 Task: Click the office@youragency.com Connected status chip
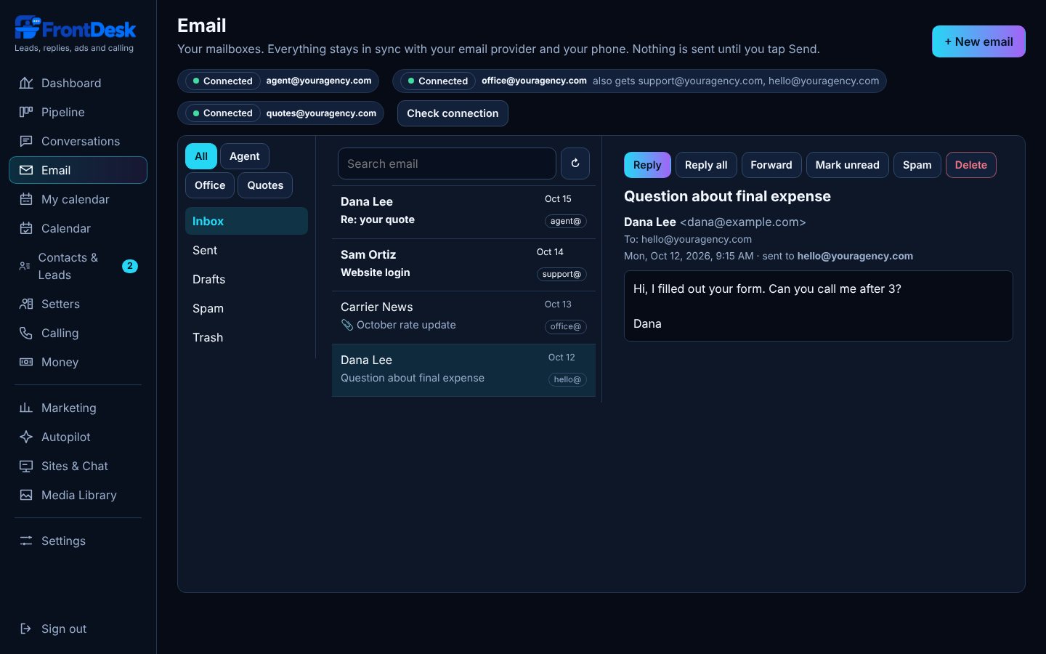[x=438, y=81]
